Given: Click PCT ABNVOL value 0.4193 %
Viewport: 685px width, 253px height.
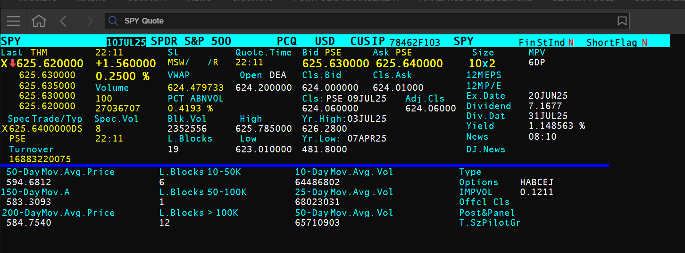Looking at the screenshot, I should (x=190, y=108).
